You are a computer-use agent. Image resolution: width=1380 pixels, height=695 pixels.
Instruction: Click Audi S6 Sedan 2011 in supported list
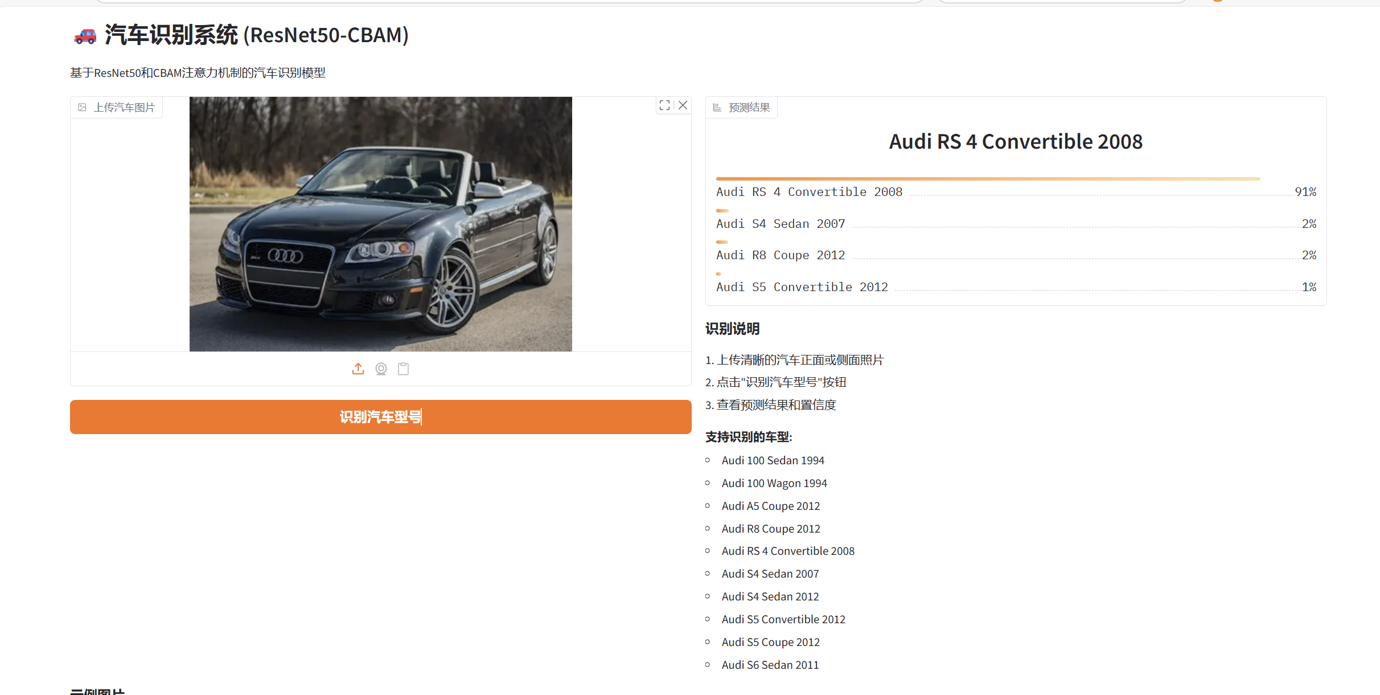(770, 665)
